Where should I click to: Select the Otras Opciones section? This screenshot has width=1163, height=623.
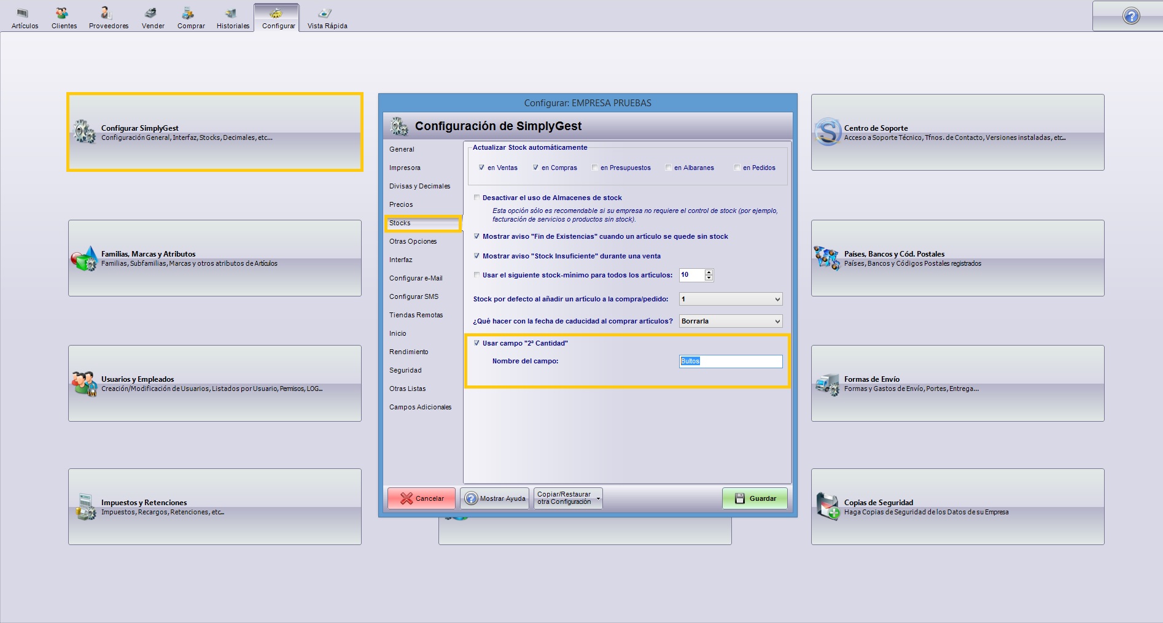coord(413,241)
